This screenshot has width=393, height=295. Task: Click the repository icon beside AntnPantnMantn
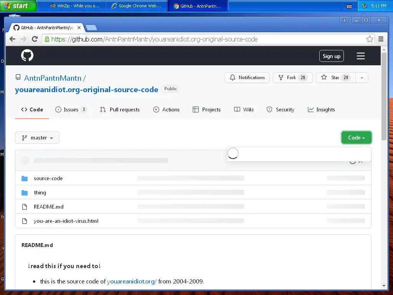18,77
